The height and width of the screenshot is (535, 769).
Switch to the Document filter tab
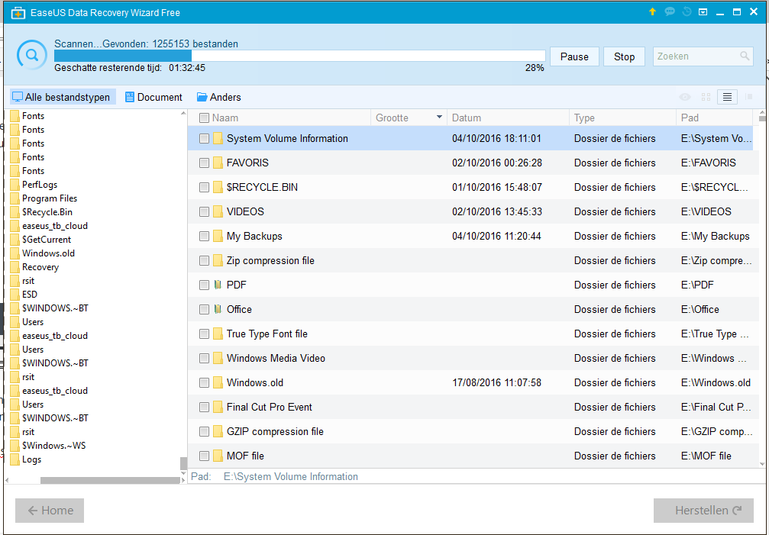(153, 97)
